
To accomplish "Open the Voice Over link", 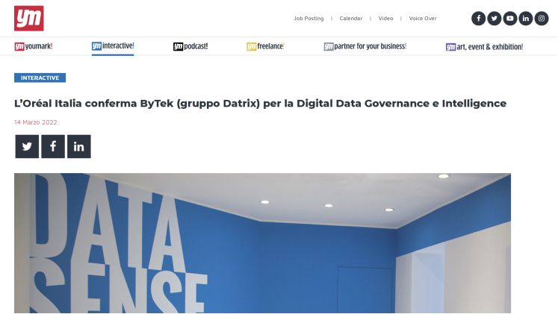I will [423, 19].
